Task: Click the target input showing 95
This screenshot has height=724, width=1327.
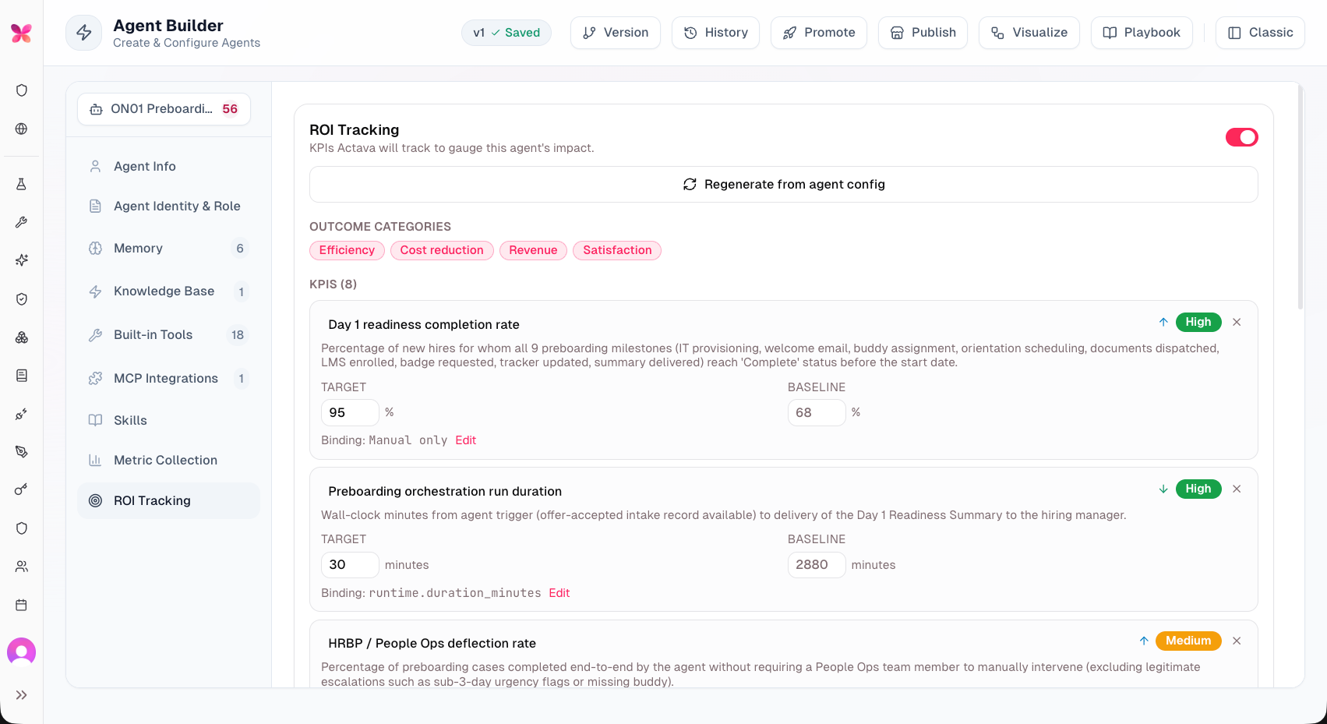Action: 350,412
